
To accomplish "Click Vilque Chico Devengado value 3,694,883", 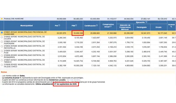I will pyautogui.click(x=146, y=65).
